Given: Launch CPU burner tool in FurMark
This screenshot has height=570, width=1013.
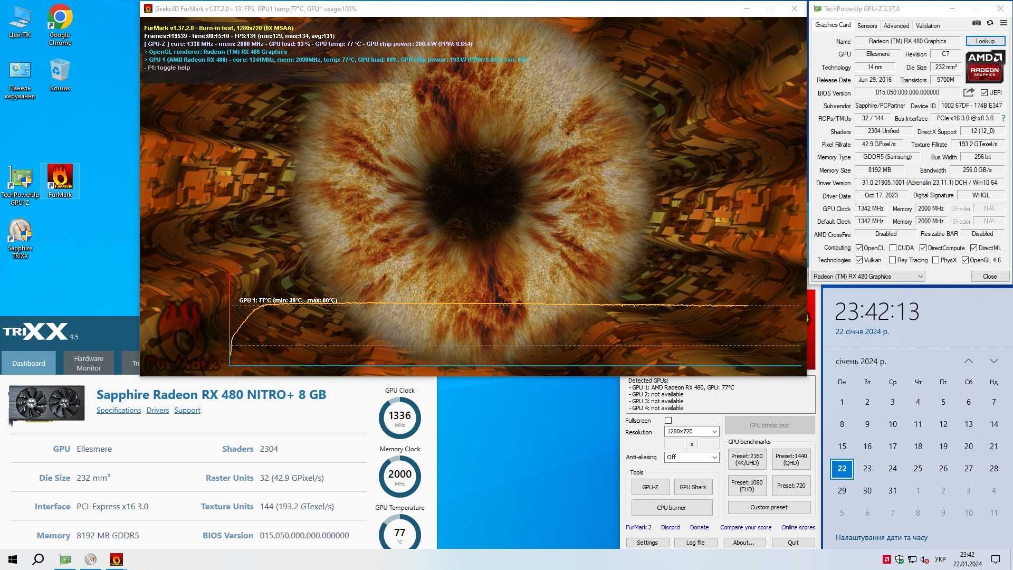Looking at the screenshot, I should [672, 508].
